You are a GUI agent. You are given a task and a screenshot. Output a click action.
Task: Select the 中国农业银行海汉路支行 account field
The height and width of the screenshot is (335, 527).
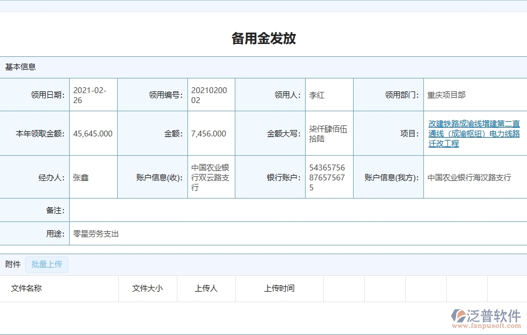[x=469, y=177]
